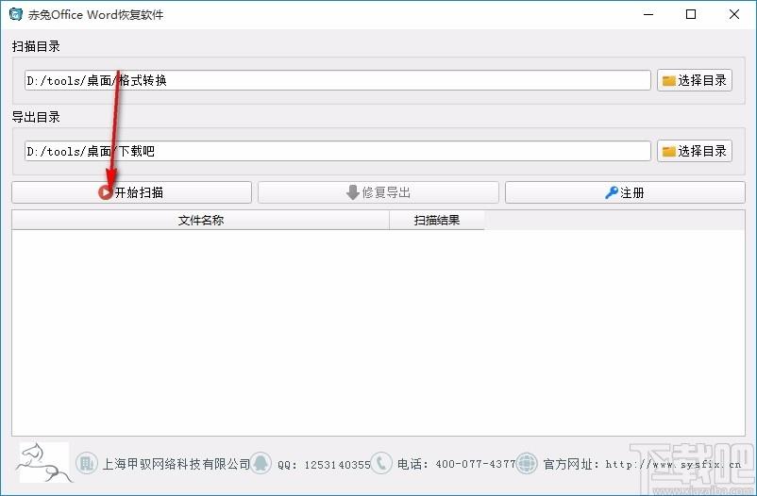Click the QQ penguin icon
The width and height of the screenshot is (757, 496).
(x=261, y=464)
